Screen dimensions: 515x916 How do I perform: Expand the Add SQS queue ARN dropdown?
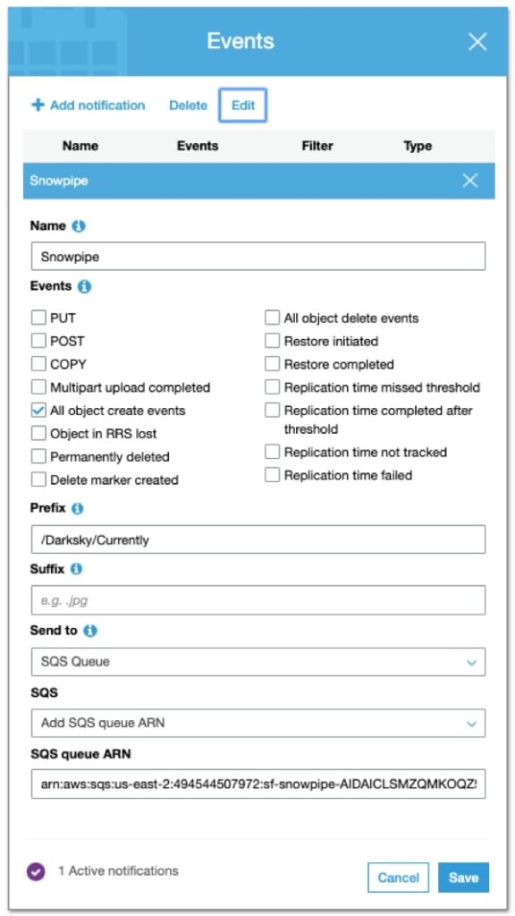point(257,723)
